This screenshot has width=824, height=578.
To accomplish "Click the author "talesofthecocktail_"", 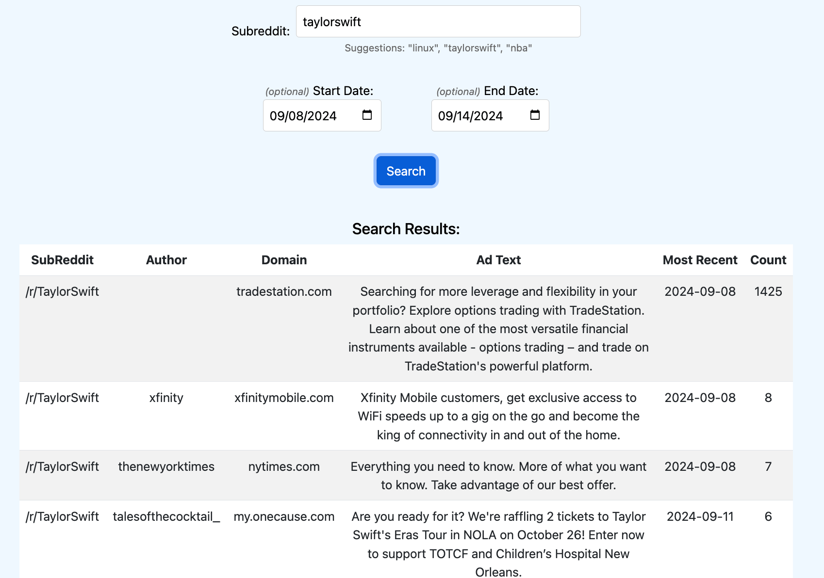I will click(x=166, y=517).
